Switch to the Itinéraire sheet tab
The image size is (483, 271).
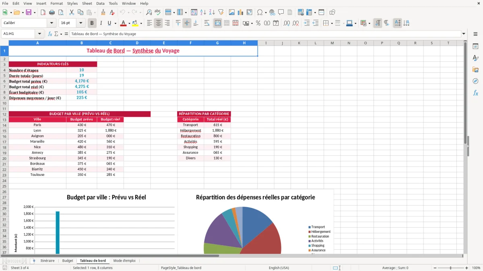coord(47,261)
